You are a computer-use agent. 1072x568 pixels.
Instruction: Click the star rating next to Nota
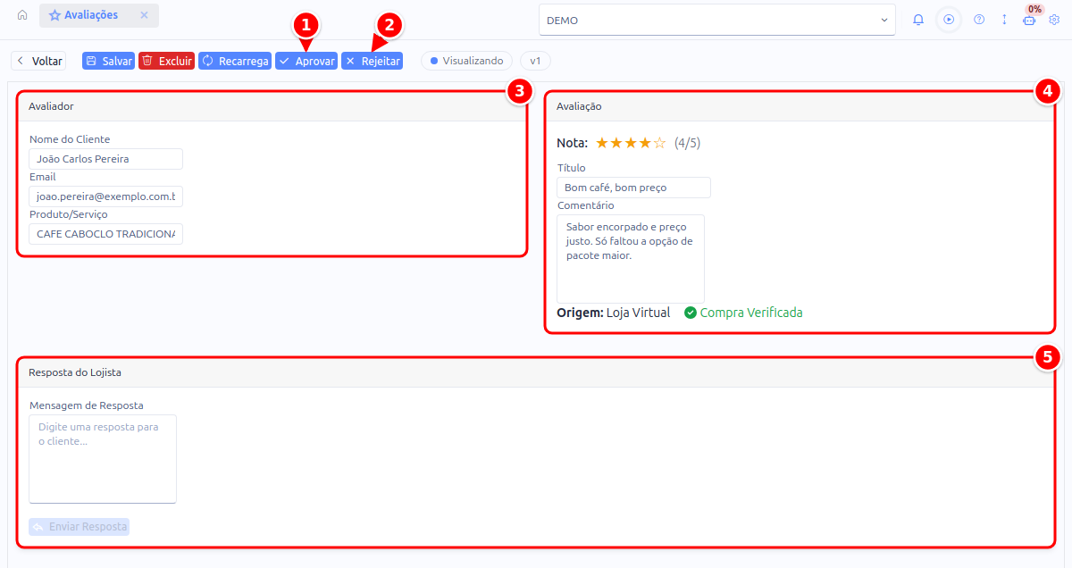[x=631, y=143]
